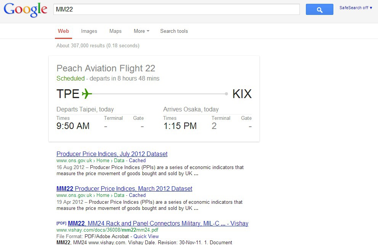Click the TPE departure airport code
Image resolution: width=378 pixels, height=245 pixels.
(x=68, y=94)
